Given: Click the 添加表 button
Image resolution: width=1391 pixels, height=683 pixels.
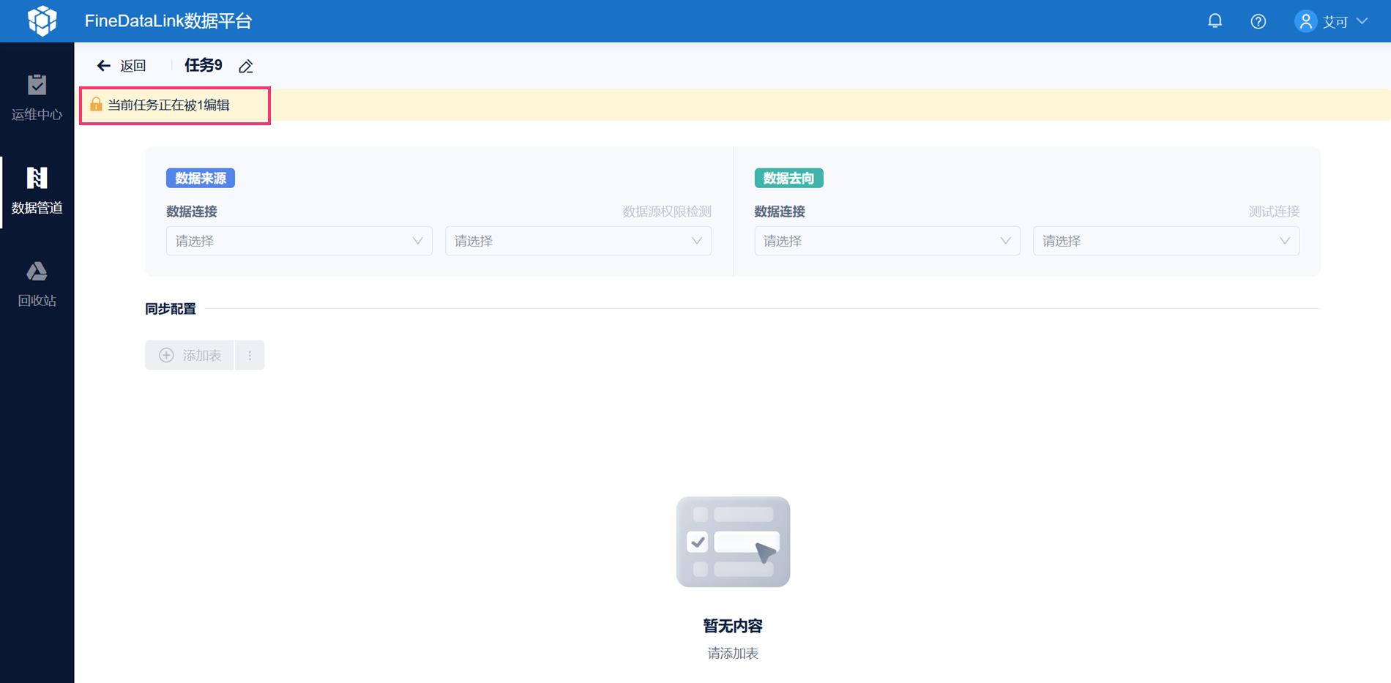Looking at the screenshot, I should 190,355.
